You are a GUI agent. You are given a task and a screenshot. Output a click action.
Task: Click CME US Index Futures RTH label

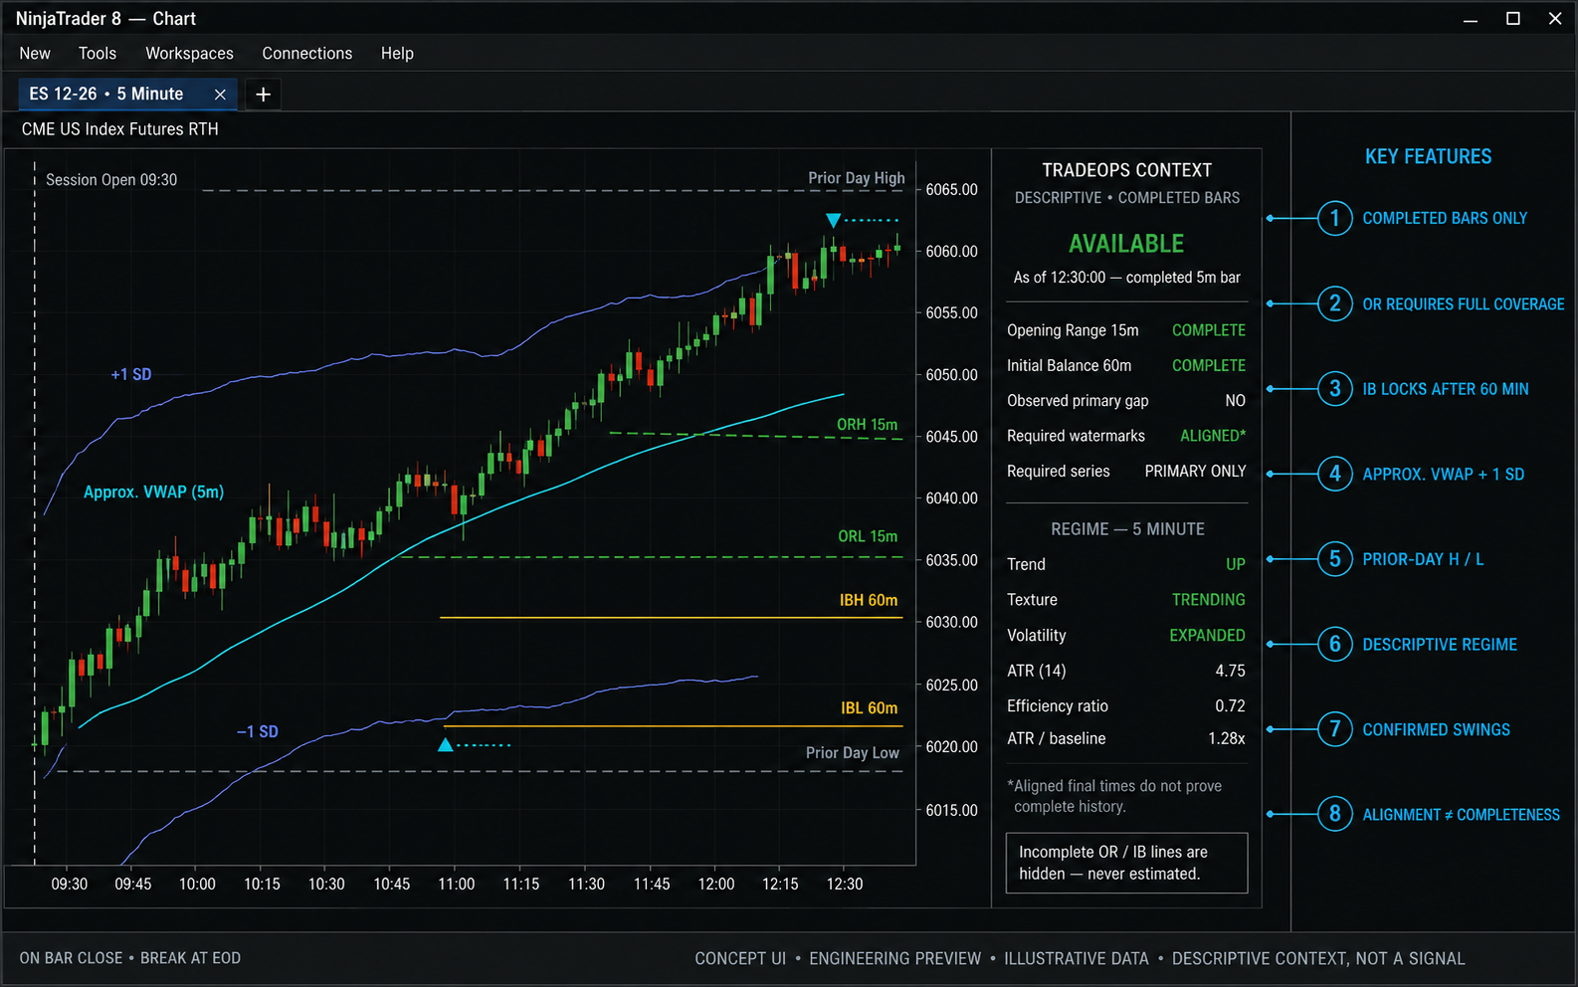(x=119, y=129)
